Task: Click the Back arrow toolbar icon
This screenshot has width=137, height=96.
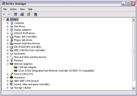Action: point(4,14)
